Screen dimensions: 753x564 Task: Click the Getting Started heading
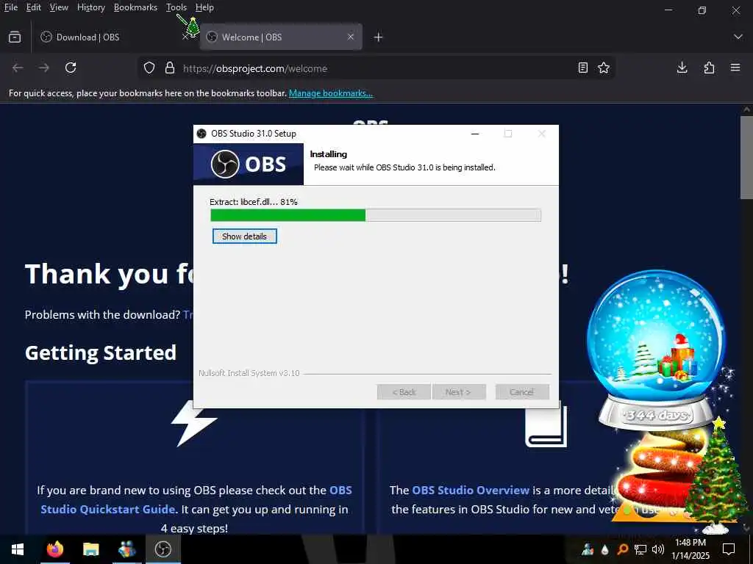100,353
